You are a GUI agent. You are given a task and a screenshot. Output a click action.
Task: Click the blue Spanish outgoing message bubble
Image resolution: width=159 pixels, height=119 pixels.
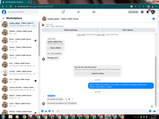(121, 86)
